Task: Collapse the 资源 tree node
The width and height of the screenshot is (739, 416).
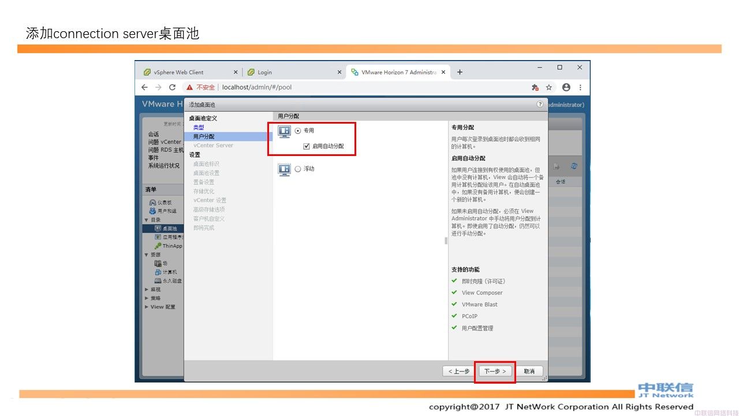Action: pos(147,254)
